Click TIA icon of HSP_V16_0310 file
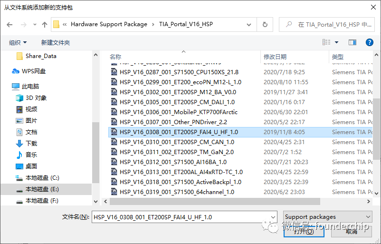This screenshot has width=381, height=244. tap(114, 142)
